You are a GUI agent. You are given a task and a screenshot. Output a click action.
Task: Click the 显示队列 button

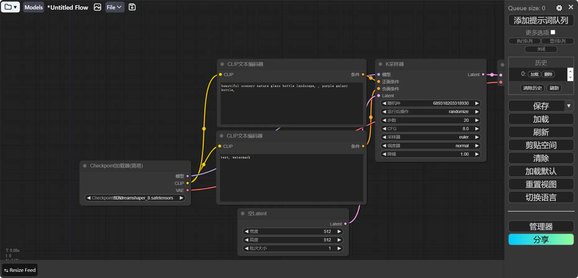coord(557,41)
